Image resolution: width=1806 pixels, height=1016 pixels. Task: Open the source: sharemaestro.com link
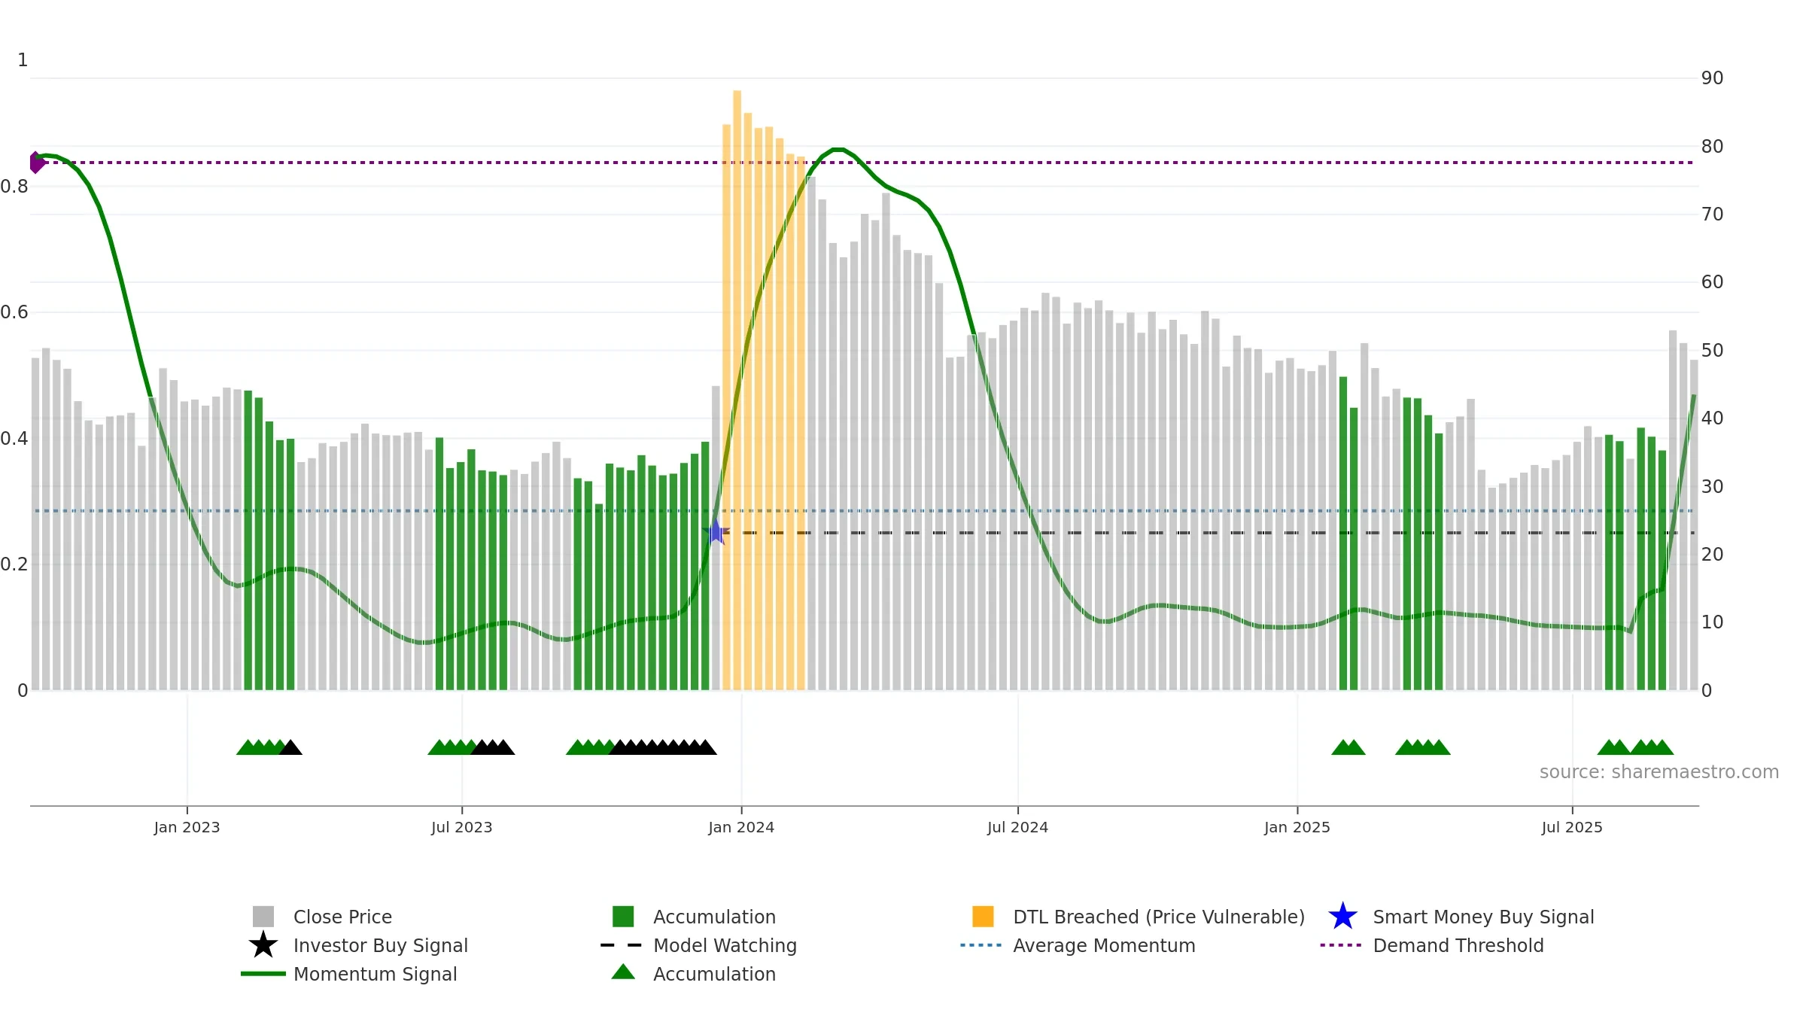pos(1659,772)
